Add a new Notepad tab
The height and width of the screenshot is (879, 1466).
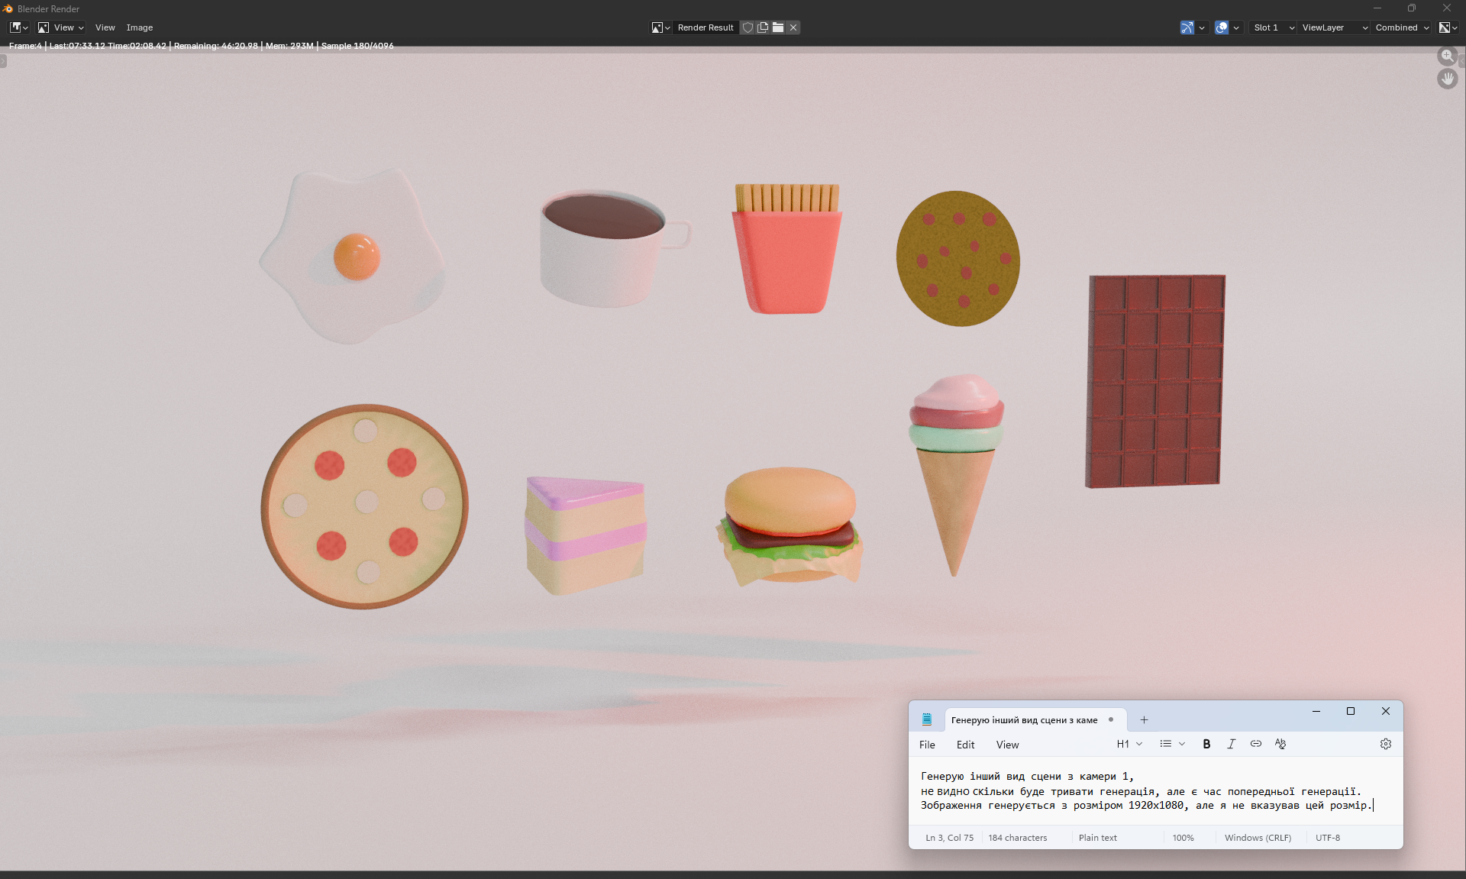tap(1144, 719)
